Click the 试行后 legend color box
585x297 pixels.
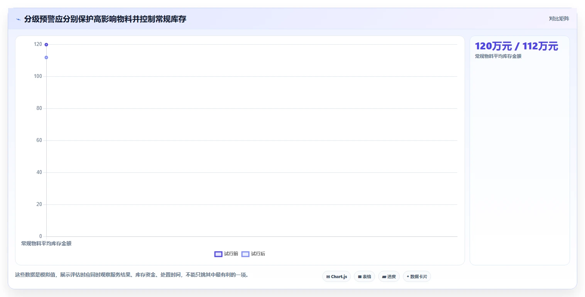(x=245, y=254)
